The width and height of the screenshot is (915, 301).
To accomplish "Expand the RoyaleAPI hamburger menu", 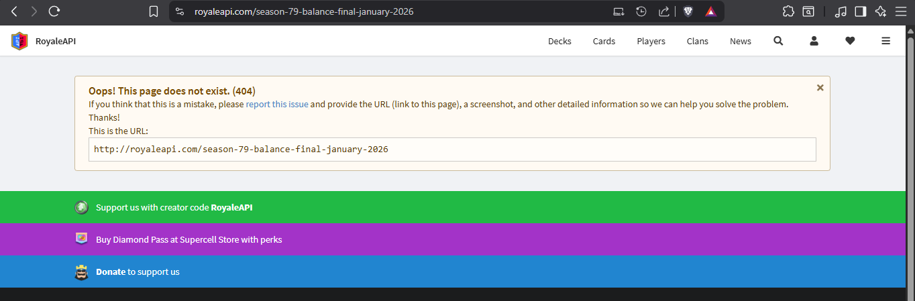I will [885, 41].
